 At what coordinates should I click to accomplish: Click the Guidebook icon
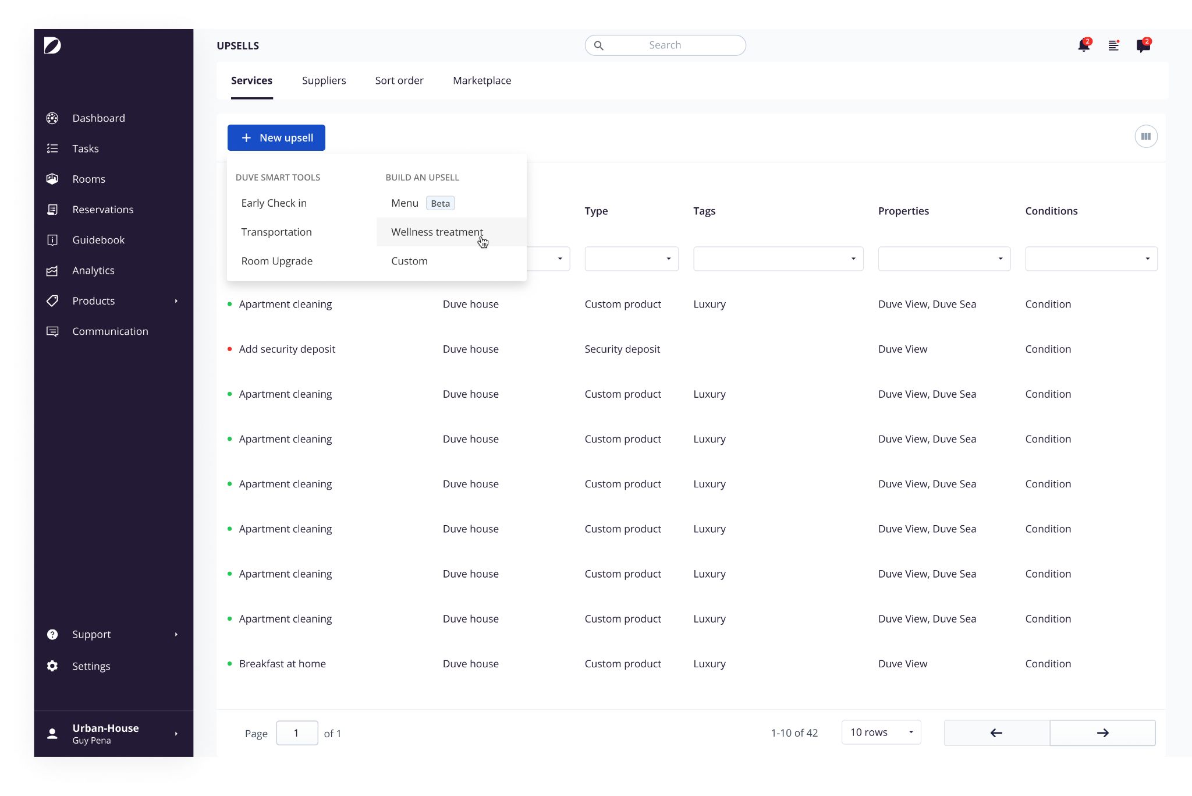click(52, 240)
